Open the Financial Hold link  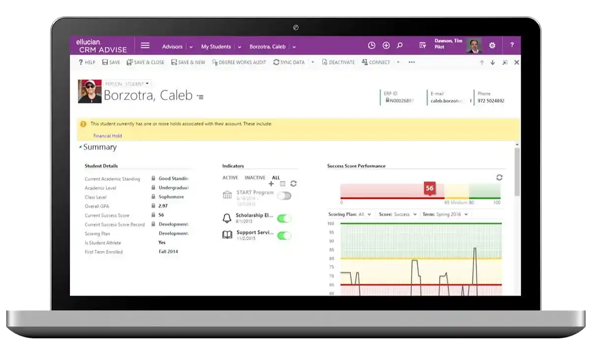107,136
